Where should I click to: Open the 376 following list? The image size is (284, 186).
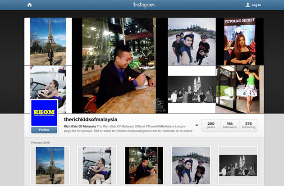pos(248,125)
